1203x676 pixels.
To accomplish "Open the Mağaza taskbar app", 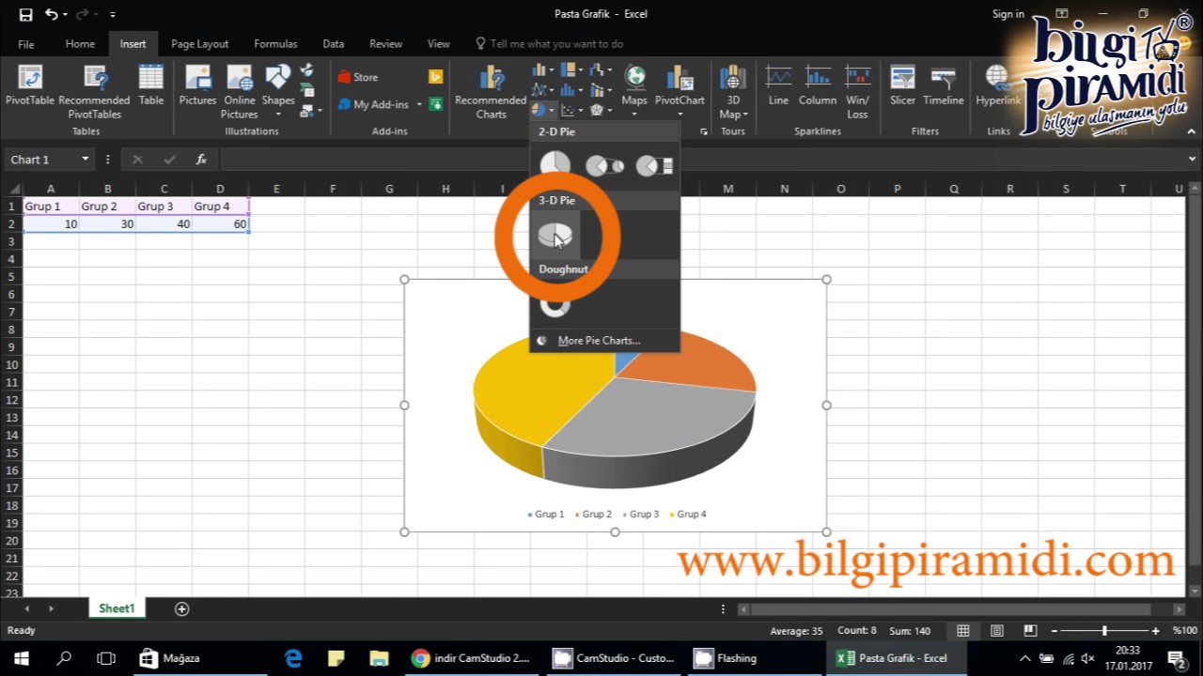I will point(170,658).
